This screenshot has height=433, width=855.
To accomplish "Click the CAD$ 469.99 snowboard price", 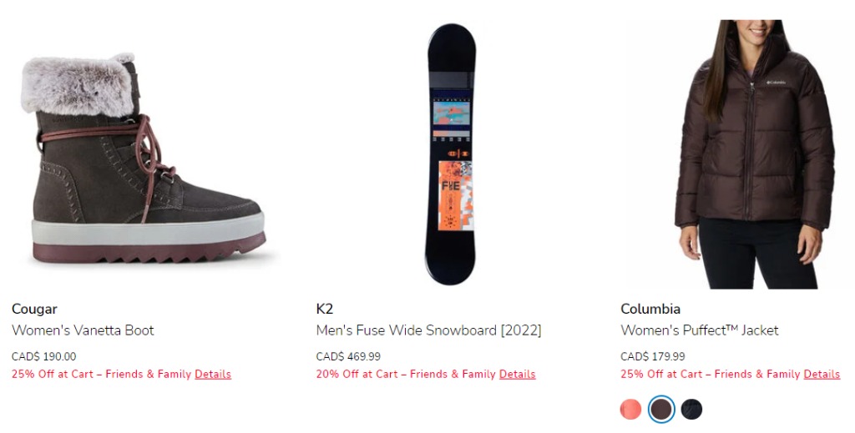I will pyautogui.click(x=348, y=357).
